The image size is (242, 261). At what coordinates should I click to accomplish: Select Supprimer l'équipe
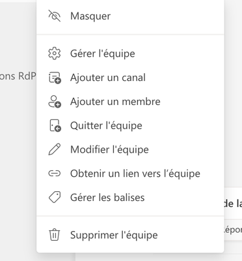click(x=130, y=235)
